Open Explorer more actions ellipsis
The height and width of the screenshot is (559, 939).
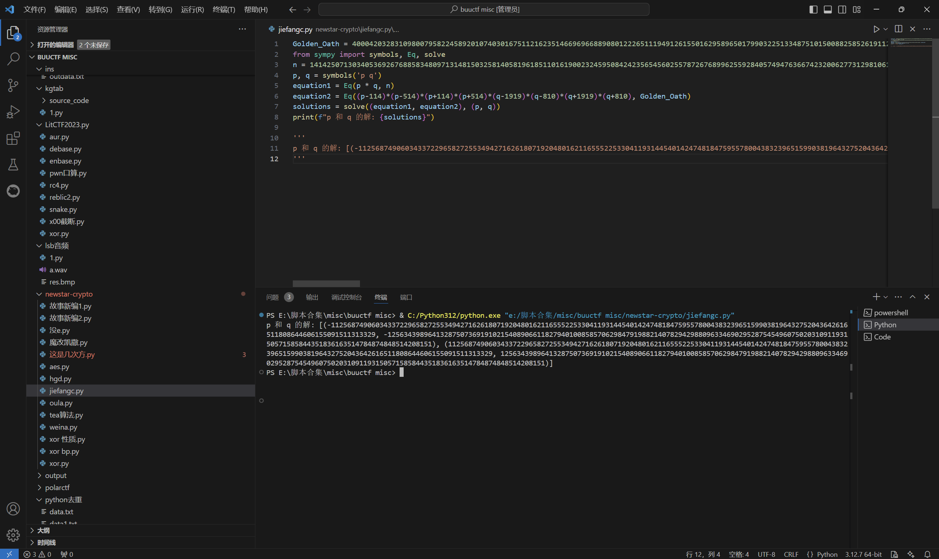point(243,29)
